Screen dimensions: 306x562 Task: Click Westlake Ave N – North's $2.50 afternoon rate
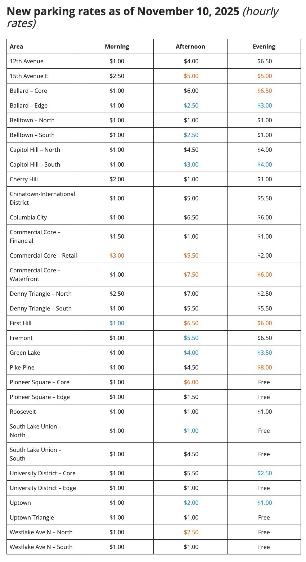tap(191, 532)
